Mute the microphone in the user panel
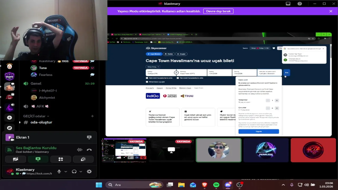Viewport: 338px width, 190px height. tap(59, 172)
